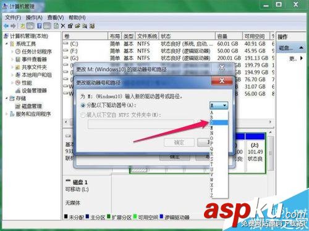The image size is (309, 231).
Task: Choose letter Z in the drive list
Action: click(x=219, y=195)
